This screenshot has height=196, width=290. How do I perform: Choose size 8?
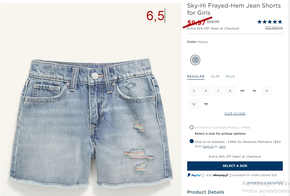pyautogui.click(x=230, y=91)
